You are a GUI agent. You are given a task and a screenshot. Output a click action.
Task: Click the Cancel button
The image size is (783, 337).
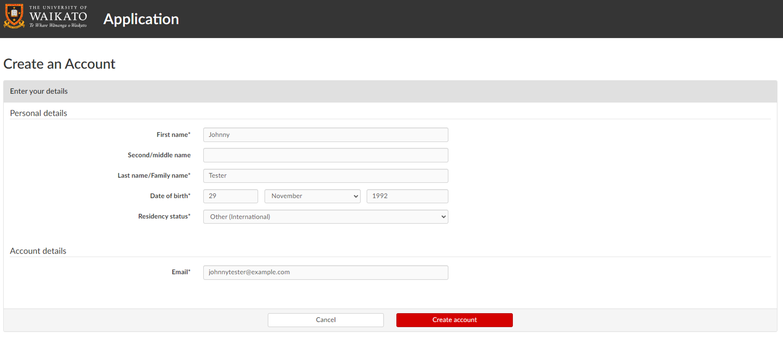coord(326,320)
